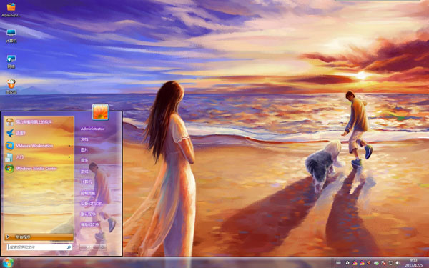Open VMware Workstation from Start menu
429x268 pixels.
39,146
